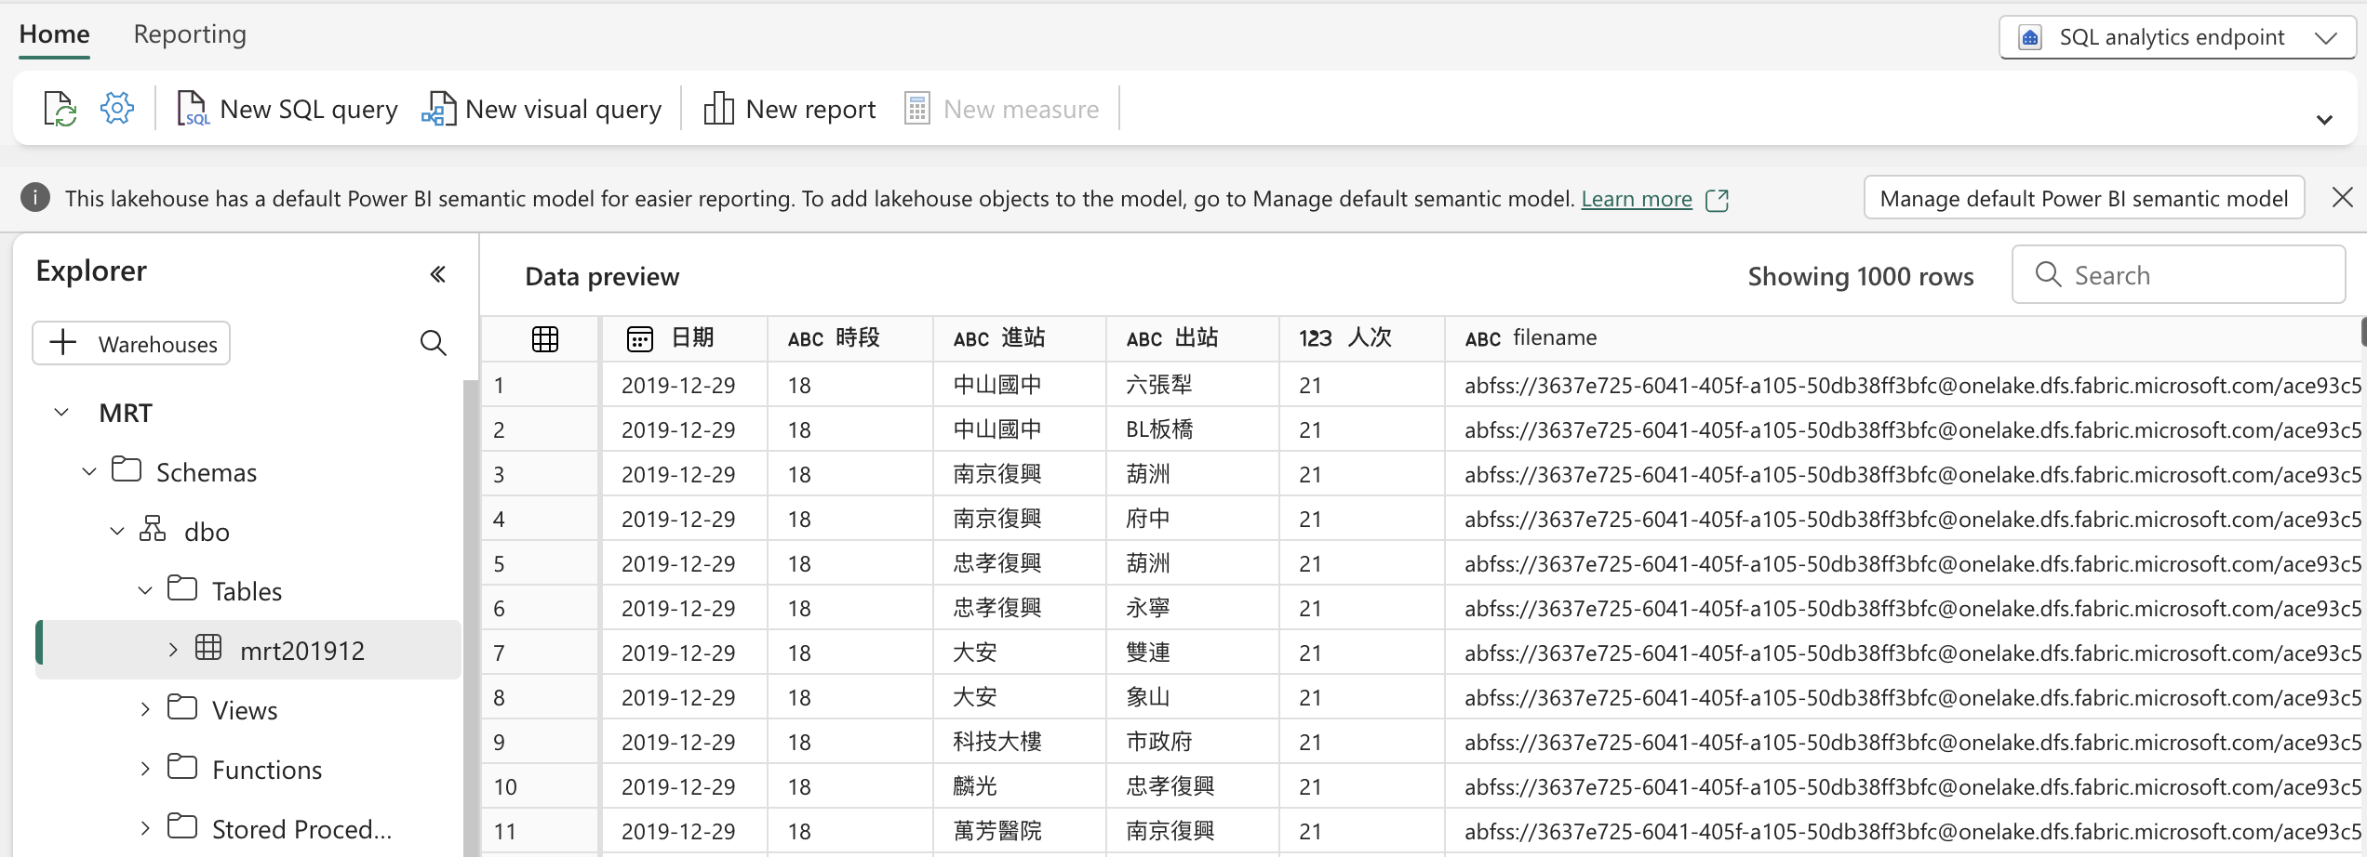
Task: Collapse the Tables folder chevron
Action: (x=145, y=590)
